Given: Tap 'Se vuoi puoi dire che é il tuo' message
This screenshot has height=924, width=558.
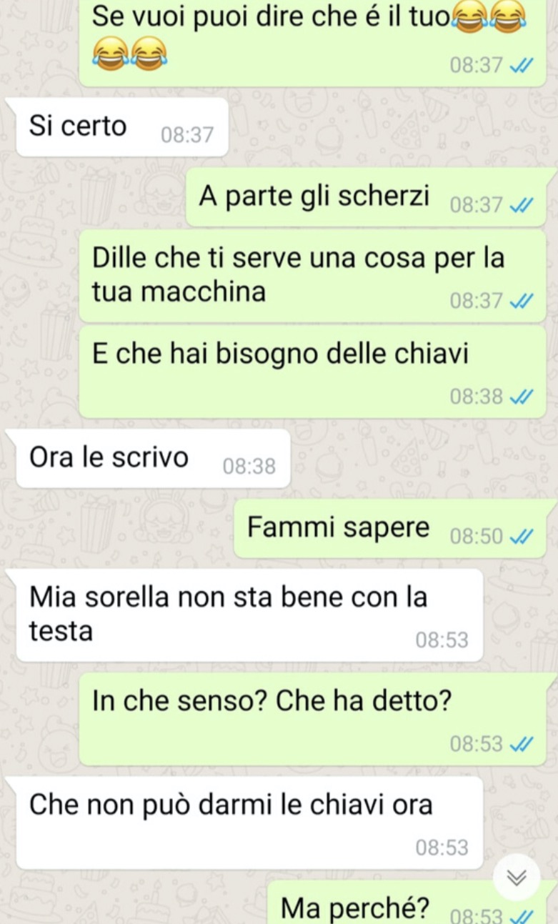Looking at the screenshot, I should 312,40.
